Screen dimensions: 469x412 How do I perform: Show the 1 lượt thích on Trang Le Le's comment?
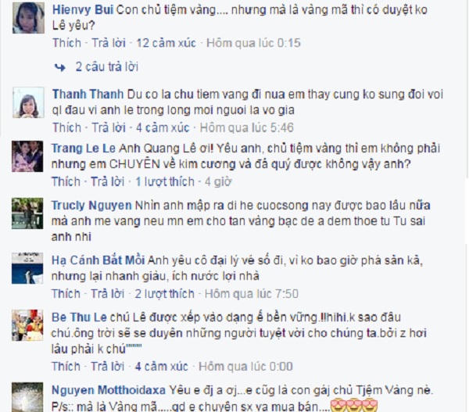165,181
